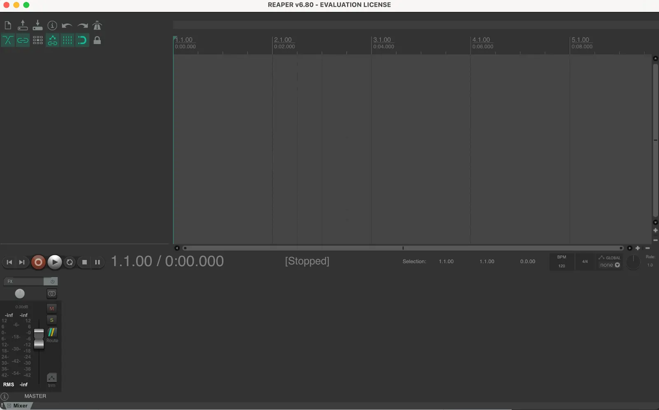
Task: Toggle editing lock via the padlock icon
Action: [x=97, y=40]
